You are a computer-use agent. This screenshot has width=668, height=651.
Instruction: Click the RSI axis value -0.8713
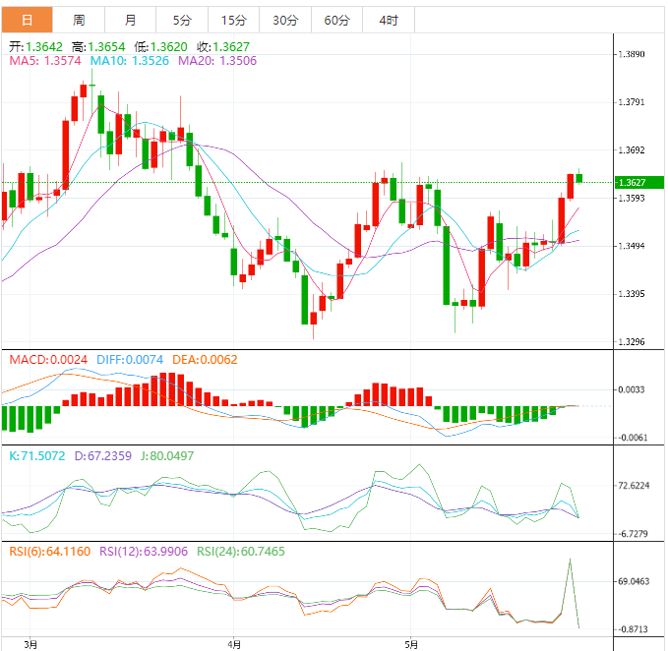(633, 629)
